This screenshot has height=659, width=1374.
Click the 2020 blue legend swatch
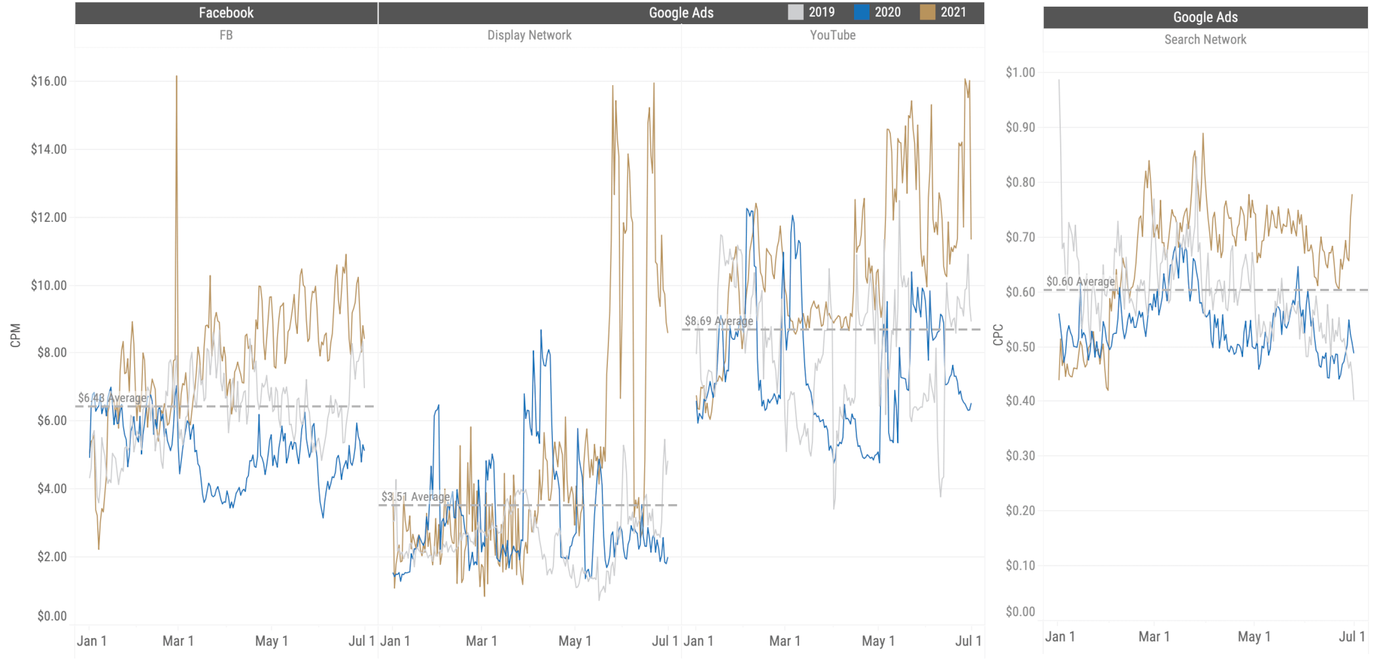861,12
